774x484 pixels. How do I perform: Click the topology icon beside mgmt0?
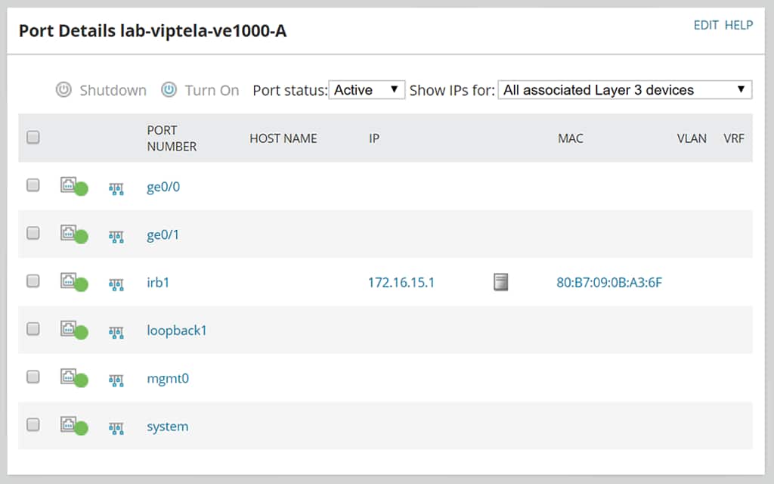coord(116,379)
